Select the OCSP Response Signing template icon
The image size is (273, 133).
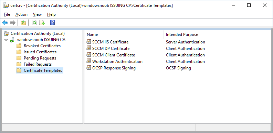88,68
